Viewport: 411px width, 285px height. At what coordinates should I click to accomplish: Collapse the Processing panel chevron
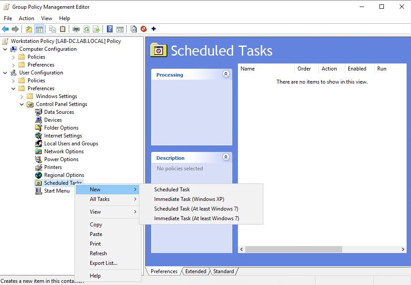point(226,74)
